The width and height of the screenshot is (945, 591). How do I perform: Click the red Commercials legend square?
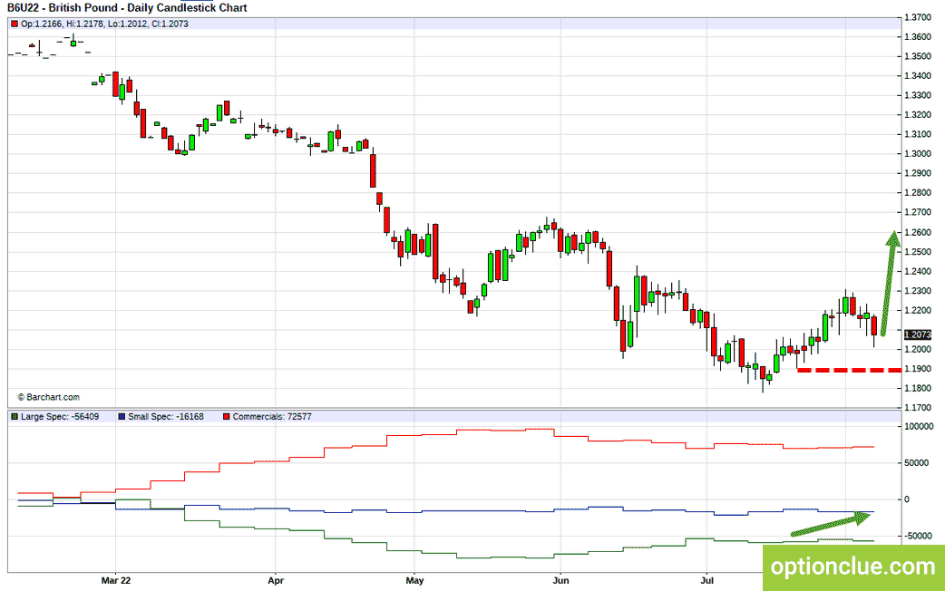click(227, 417)
